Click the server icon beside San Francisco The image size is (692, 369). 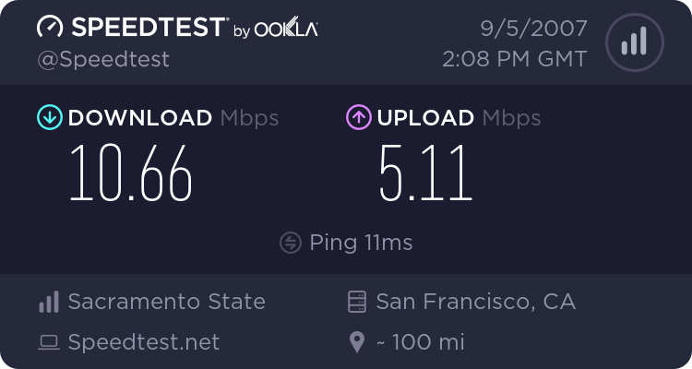click(357, 302)
